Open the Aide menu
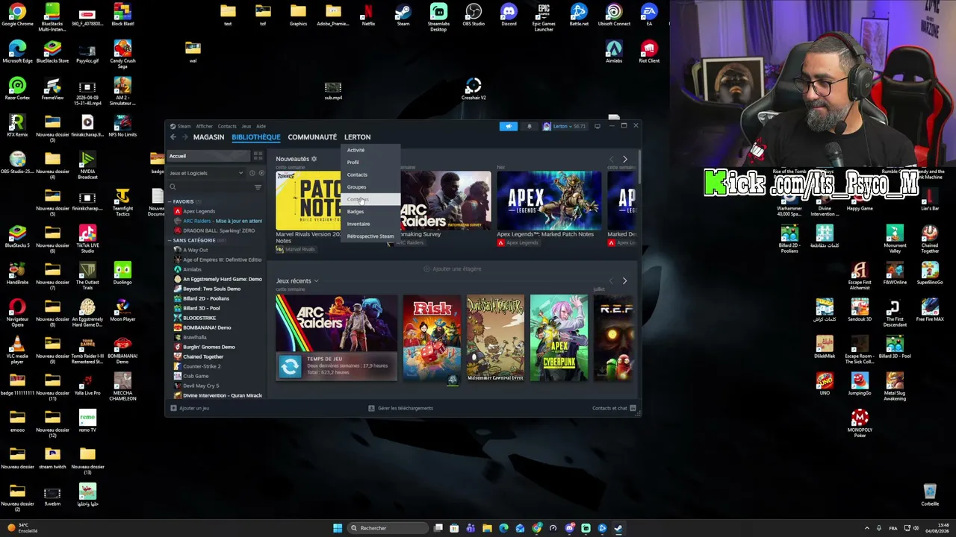The image size is (956, 537). [x=261, y=126]
